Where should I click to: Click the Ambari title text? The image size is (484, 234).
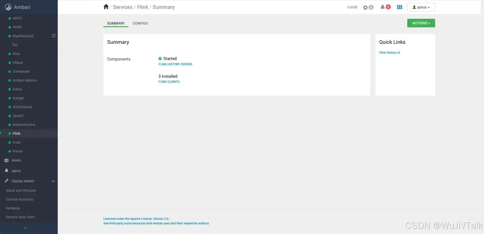tap(22, 7)
